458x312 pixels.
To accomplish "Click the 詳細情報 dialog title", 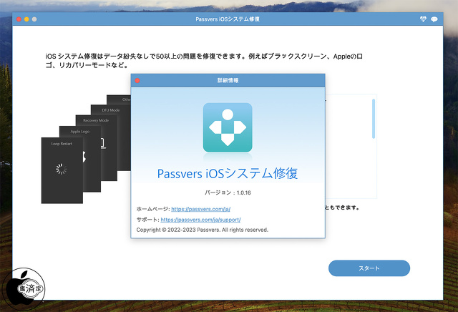I will click(228, 80).
